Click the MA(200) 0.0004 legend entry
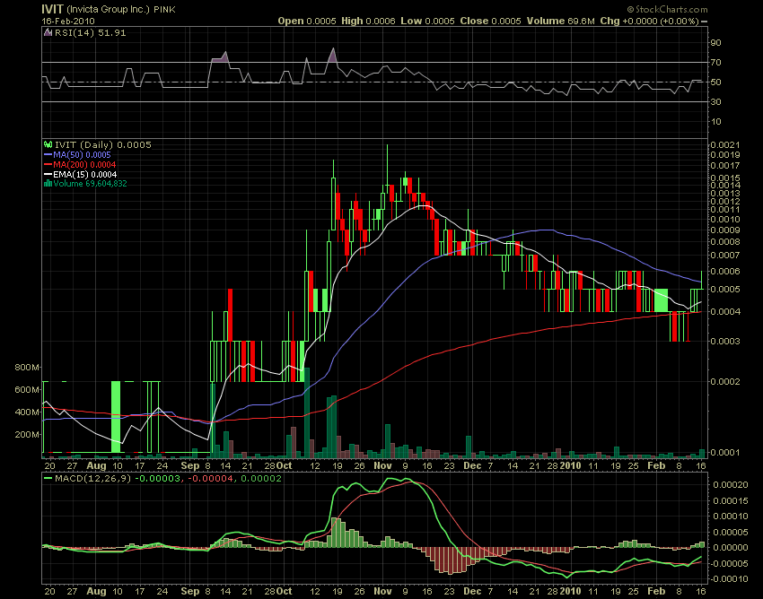The height and width of the screenshot is (599, 763). (80, 164)
